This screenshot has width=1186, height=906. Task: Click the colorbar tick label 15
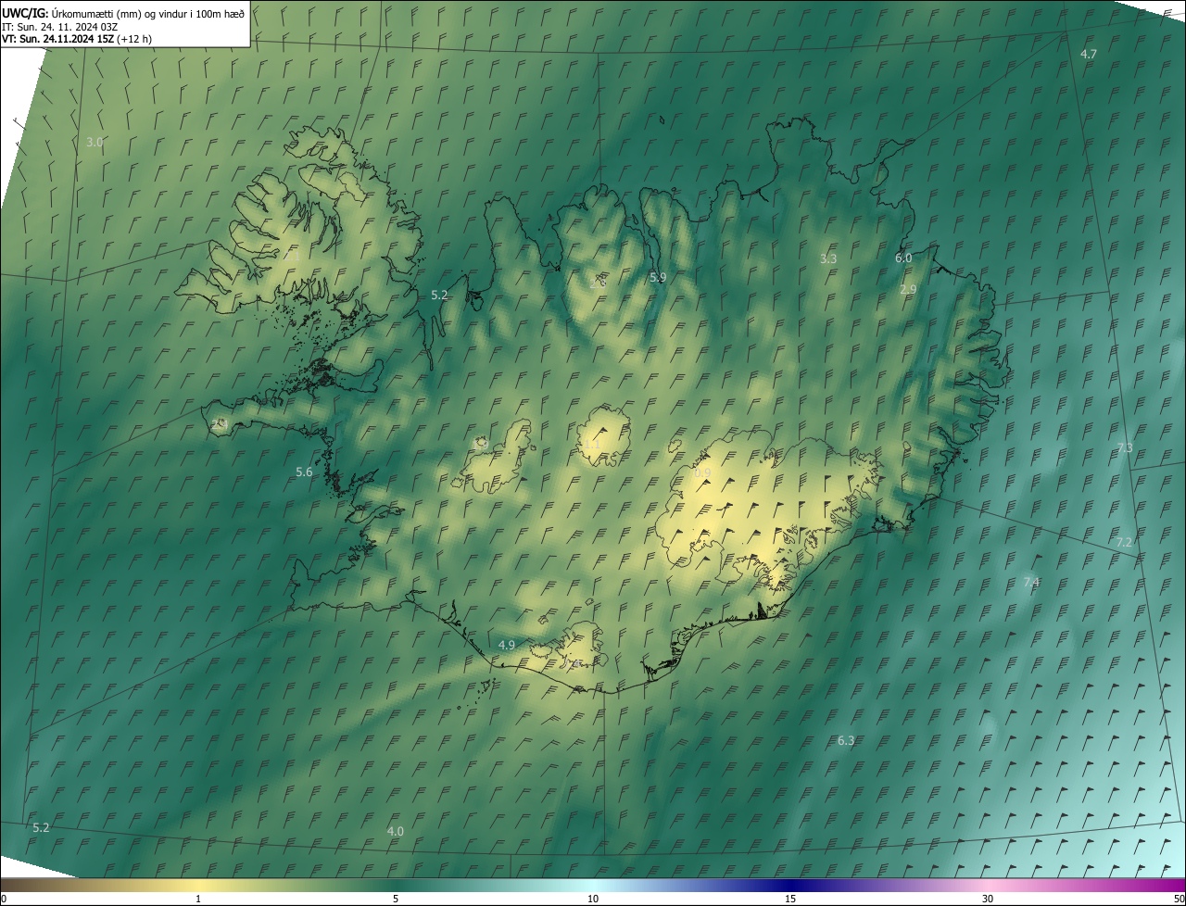click(790, 899)
